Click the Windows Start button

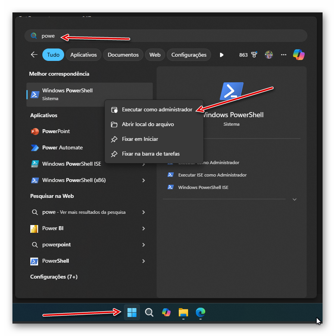pyautogui.click(x=132, y=312)
